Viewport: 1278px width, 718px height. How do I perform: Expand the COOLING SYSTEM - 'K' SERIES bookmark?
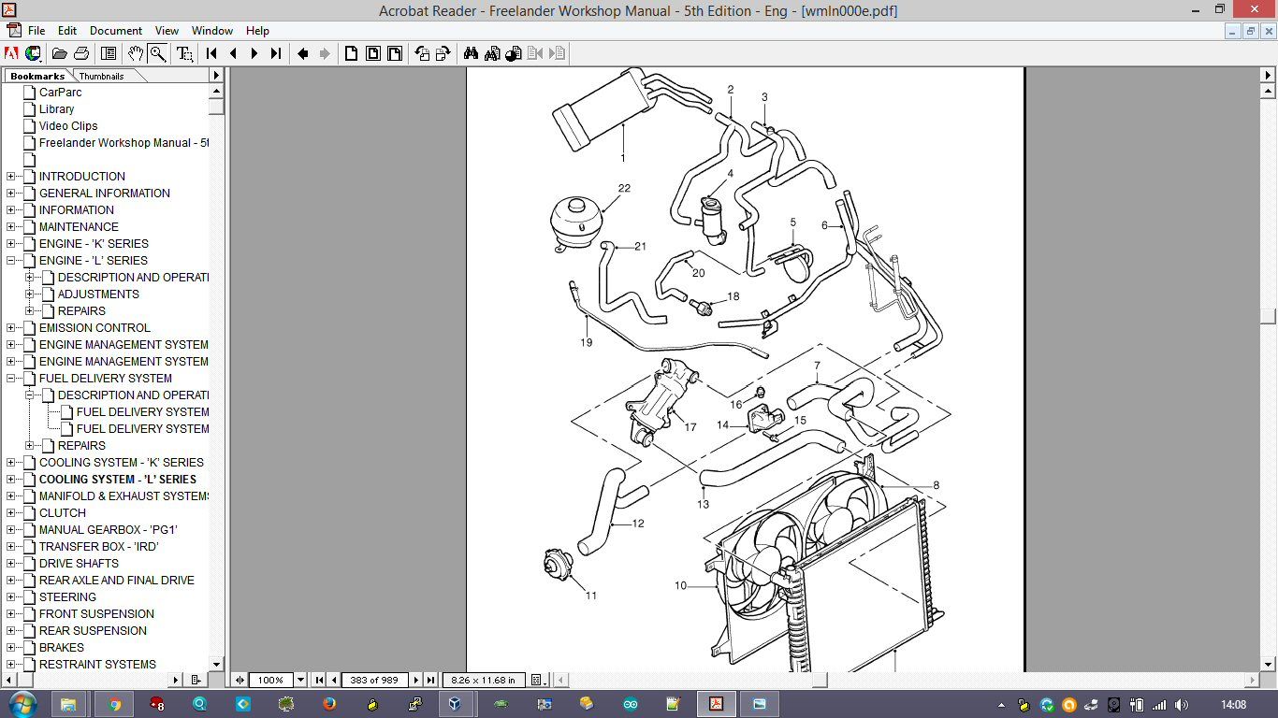(10, 462)
